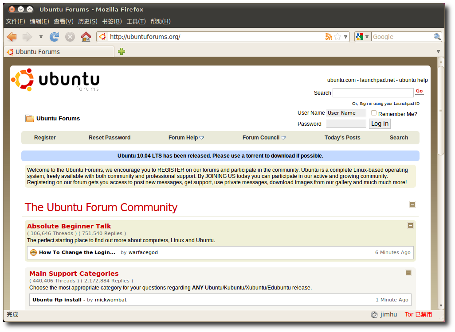Click the Password input field

tap(346, 124)
